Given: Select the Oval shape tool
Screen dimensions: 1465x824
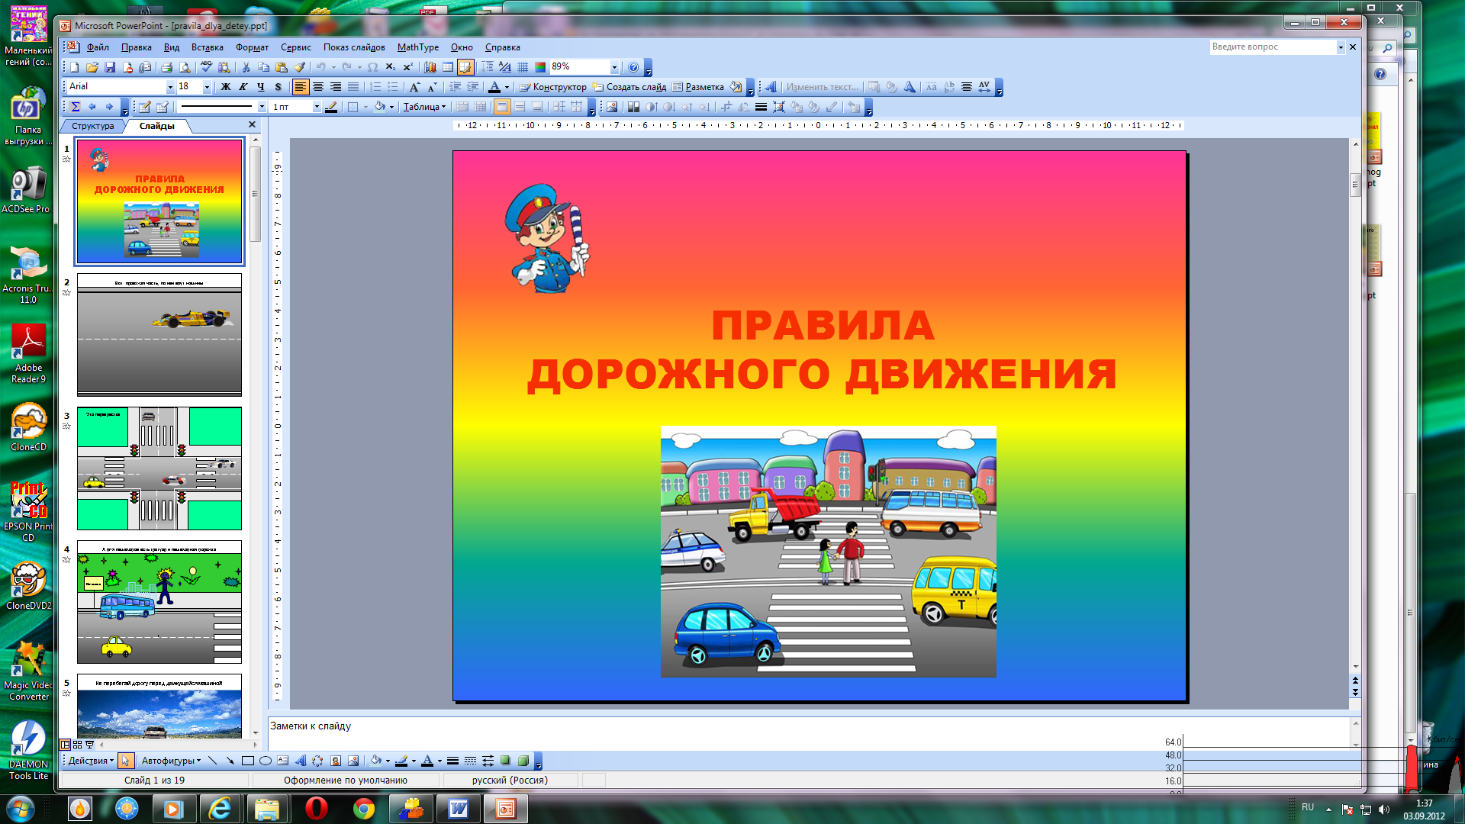Looking at the screenshot, I should [x=266, y=761].
